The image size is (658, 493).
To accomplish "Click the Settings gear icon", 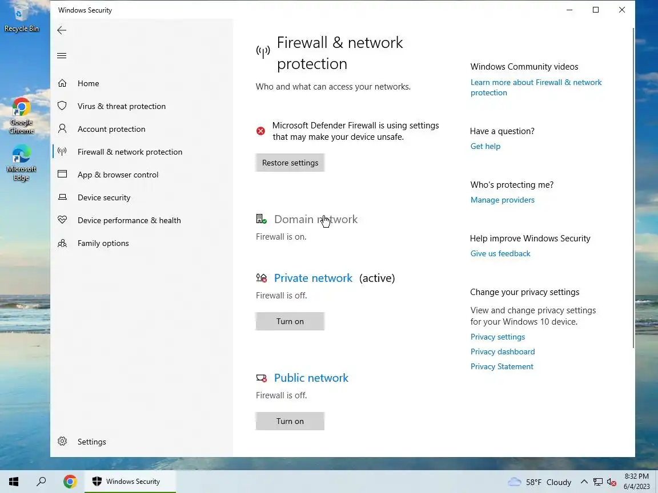I will [x=62, y=441].
